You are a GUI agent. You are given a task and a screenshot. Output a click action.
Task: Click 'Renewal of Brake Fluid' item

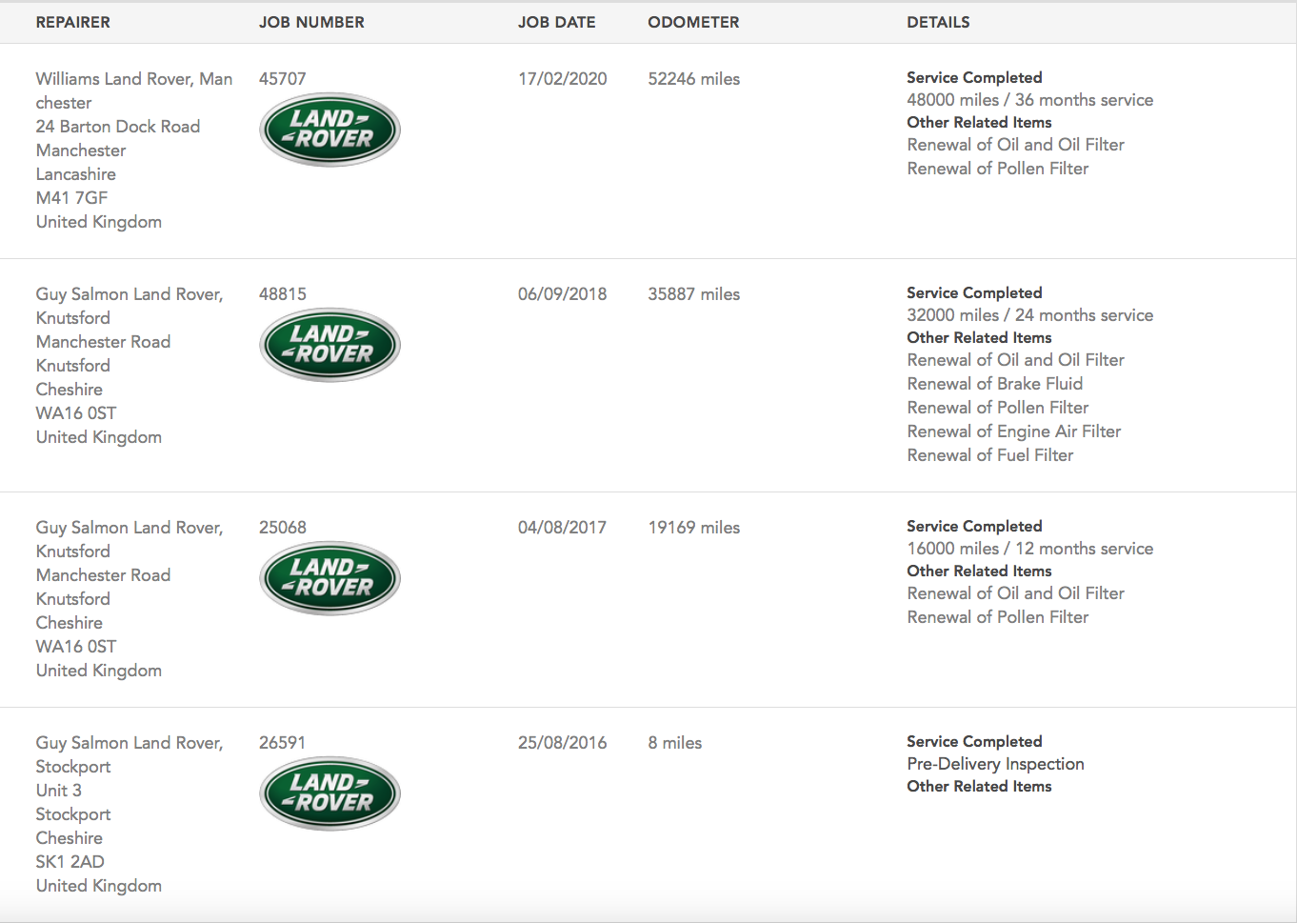tap(995, 384)
